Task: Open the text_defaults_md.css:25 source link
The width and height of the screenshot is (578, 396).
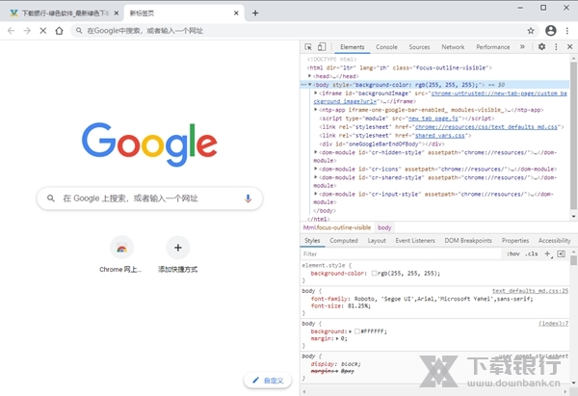Action: (530, 291)
